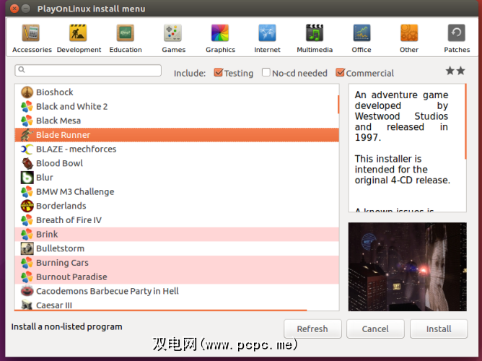
Task: Open the Graphics category
Action: [220, 38]
